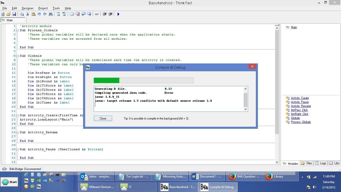The width and height of the screenshot is (341, 192).
Task: Click Close in Compile & Debug dialog
Action: [x=103, y=118]
